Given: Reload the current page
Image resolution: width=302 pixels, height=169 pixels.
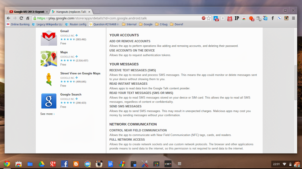Looking at the screenshot, I should 21,18.
